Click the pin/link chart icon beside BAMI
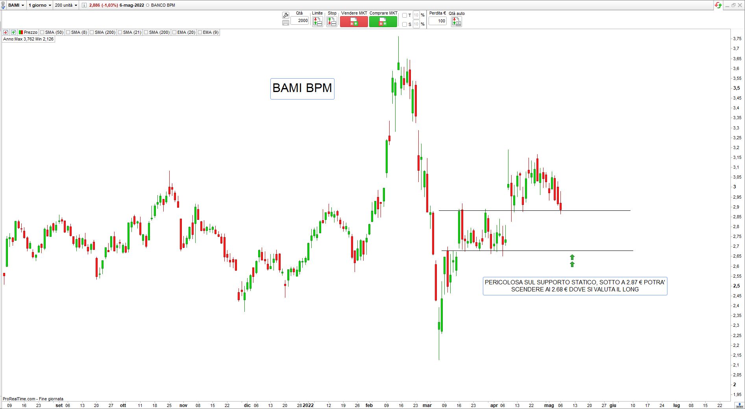The width and height of the screenshot is (745, 409). 3,5
